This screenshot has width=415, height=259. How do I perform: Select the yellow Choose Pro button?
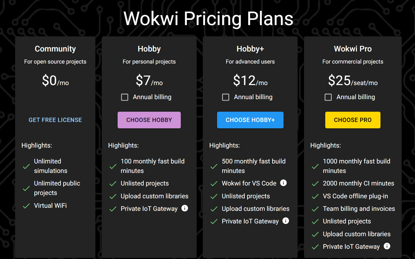coord(353,120)
